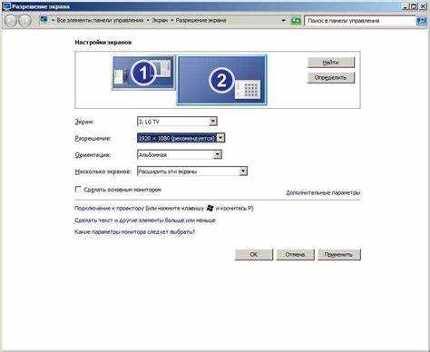430x352 pixels.
Task: Select Все элементы панели управления breadcrumb
Action: pyautogui.click(x=100, y=20)
